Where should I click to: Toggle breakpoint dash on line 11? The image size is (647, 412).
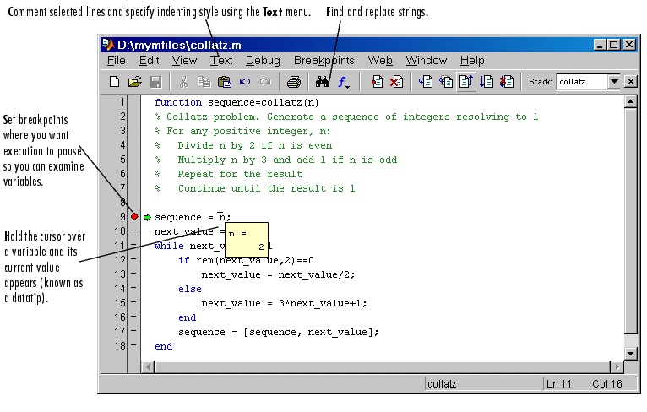pyautogui.click(x=133, y=245)
